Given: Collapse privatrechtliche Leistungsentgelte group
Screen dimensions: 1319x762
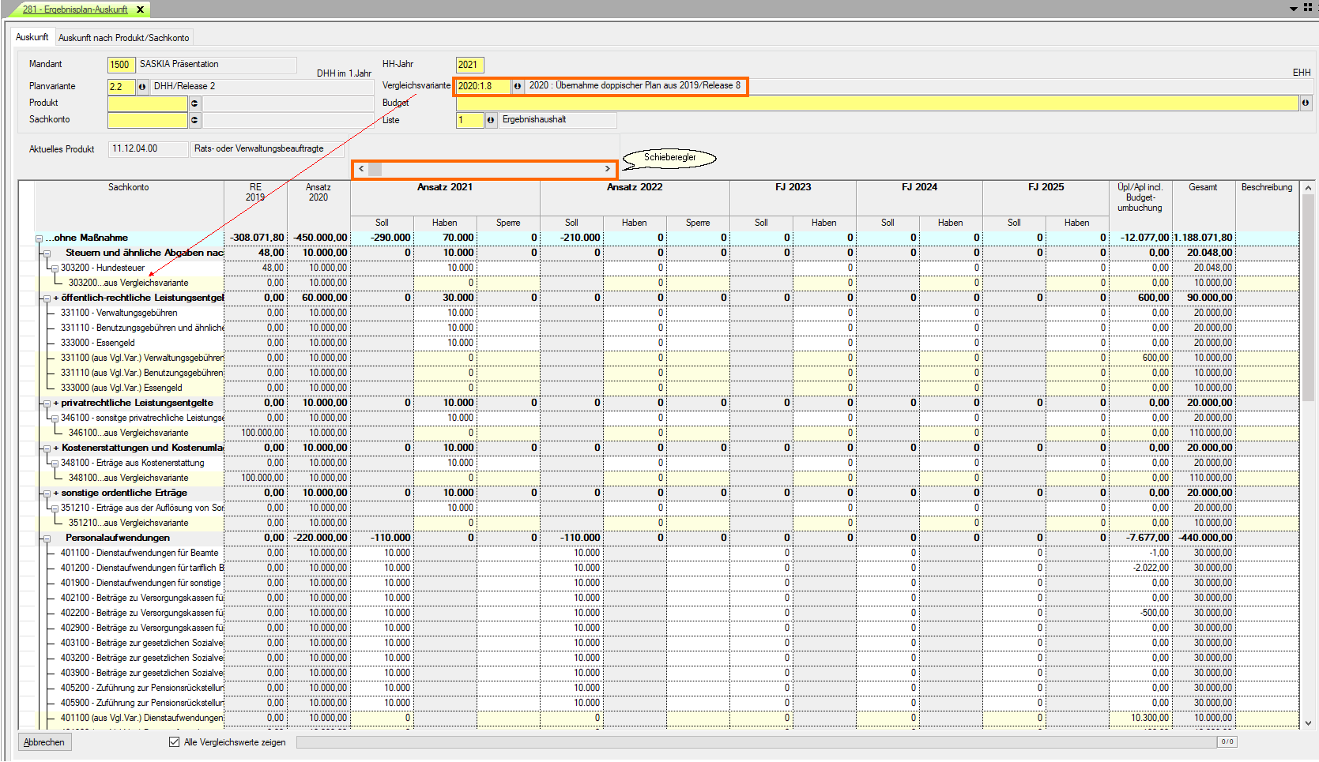Looking at the screenshot, I should pyautogui.click(x=47, y=404).
